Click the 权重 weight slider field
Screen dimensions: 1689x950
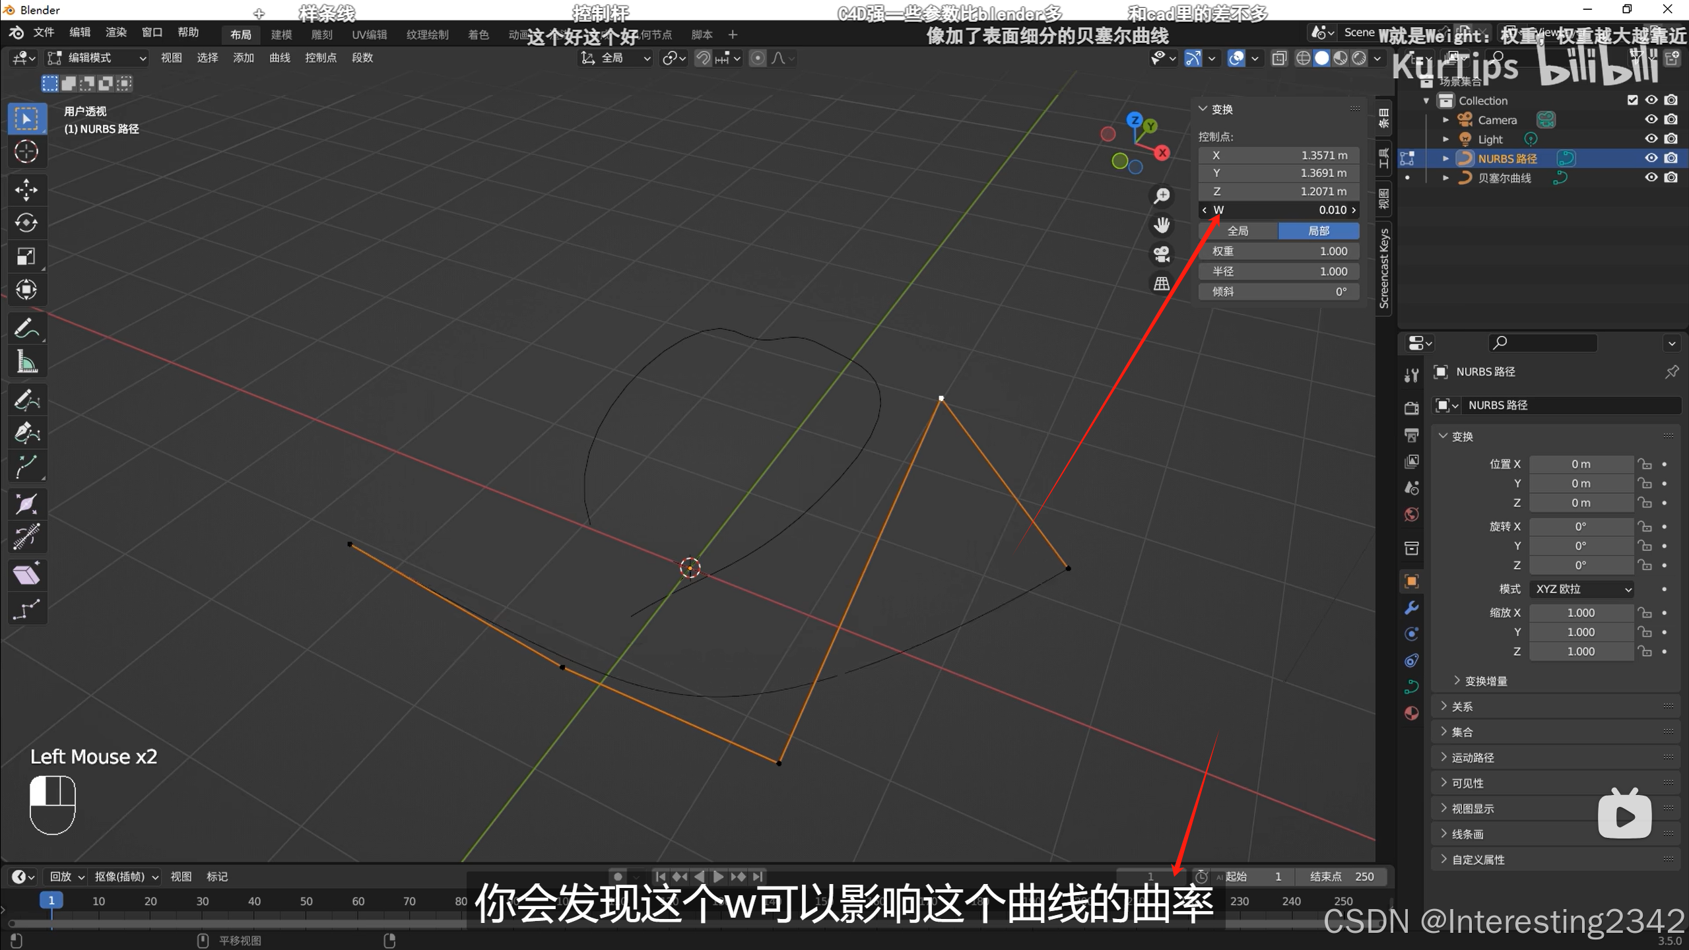click(x=1278, y=251)
